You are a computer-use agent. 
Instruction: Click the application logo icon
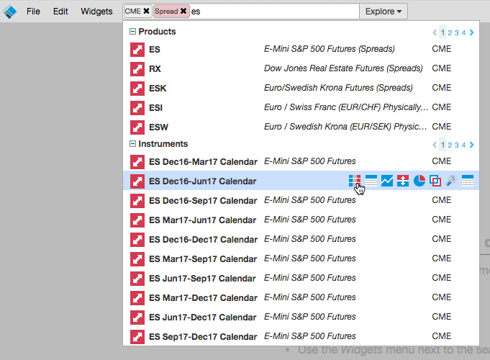pos(9,12)
